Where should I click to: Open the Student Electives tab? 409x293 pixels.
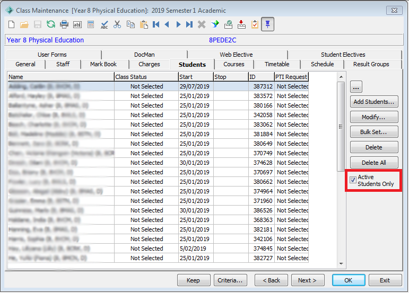343,55
